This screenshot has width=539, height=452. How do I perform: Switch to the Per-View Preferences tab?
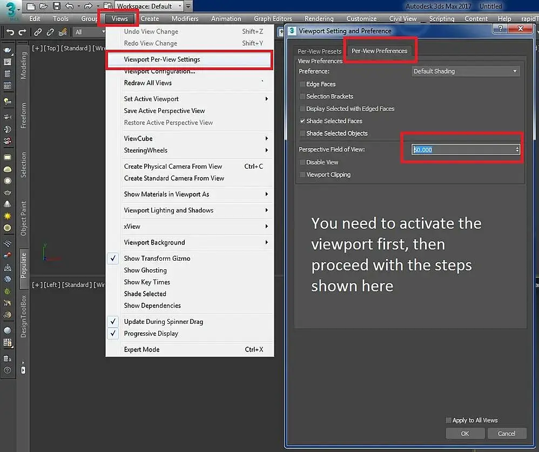pos(379,51)
